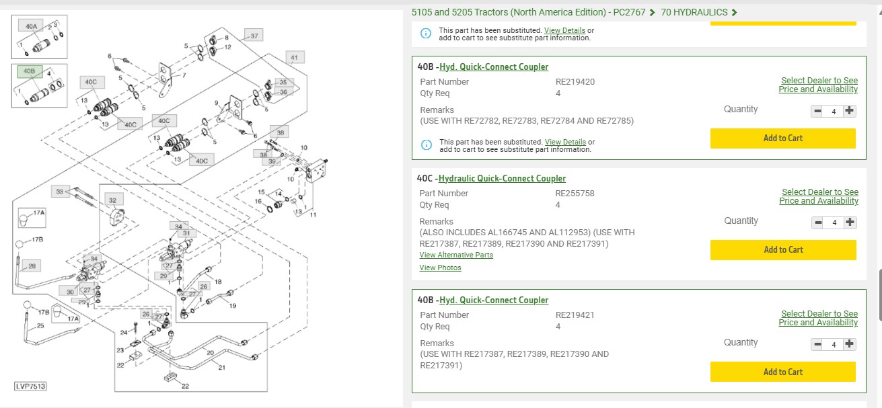Select 40A callout in diagram
The height and width of the screenshot is (408, 882).
[x=31, y=26]
